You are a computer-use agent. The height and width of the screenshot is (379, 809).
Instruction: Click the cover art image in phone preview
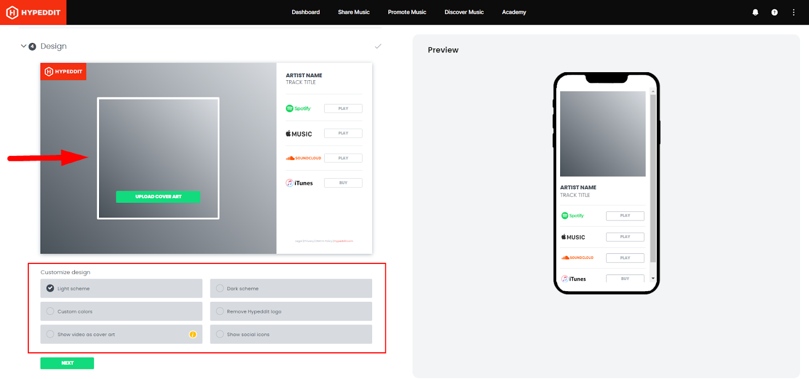[603, 134]
